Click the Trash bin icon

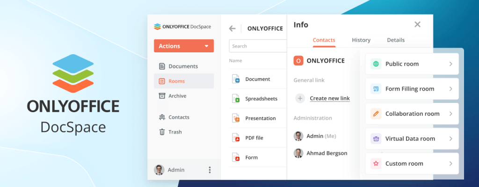click(162, 132)
